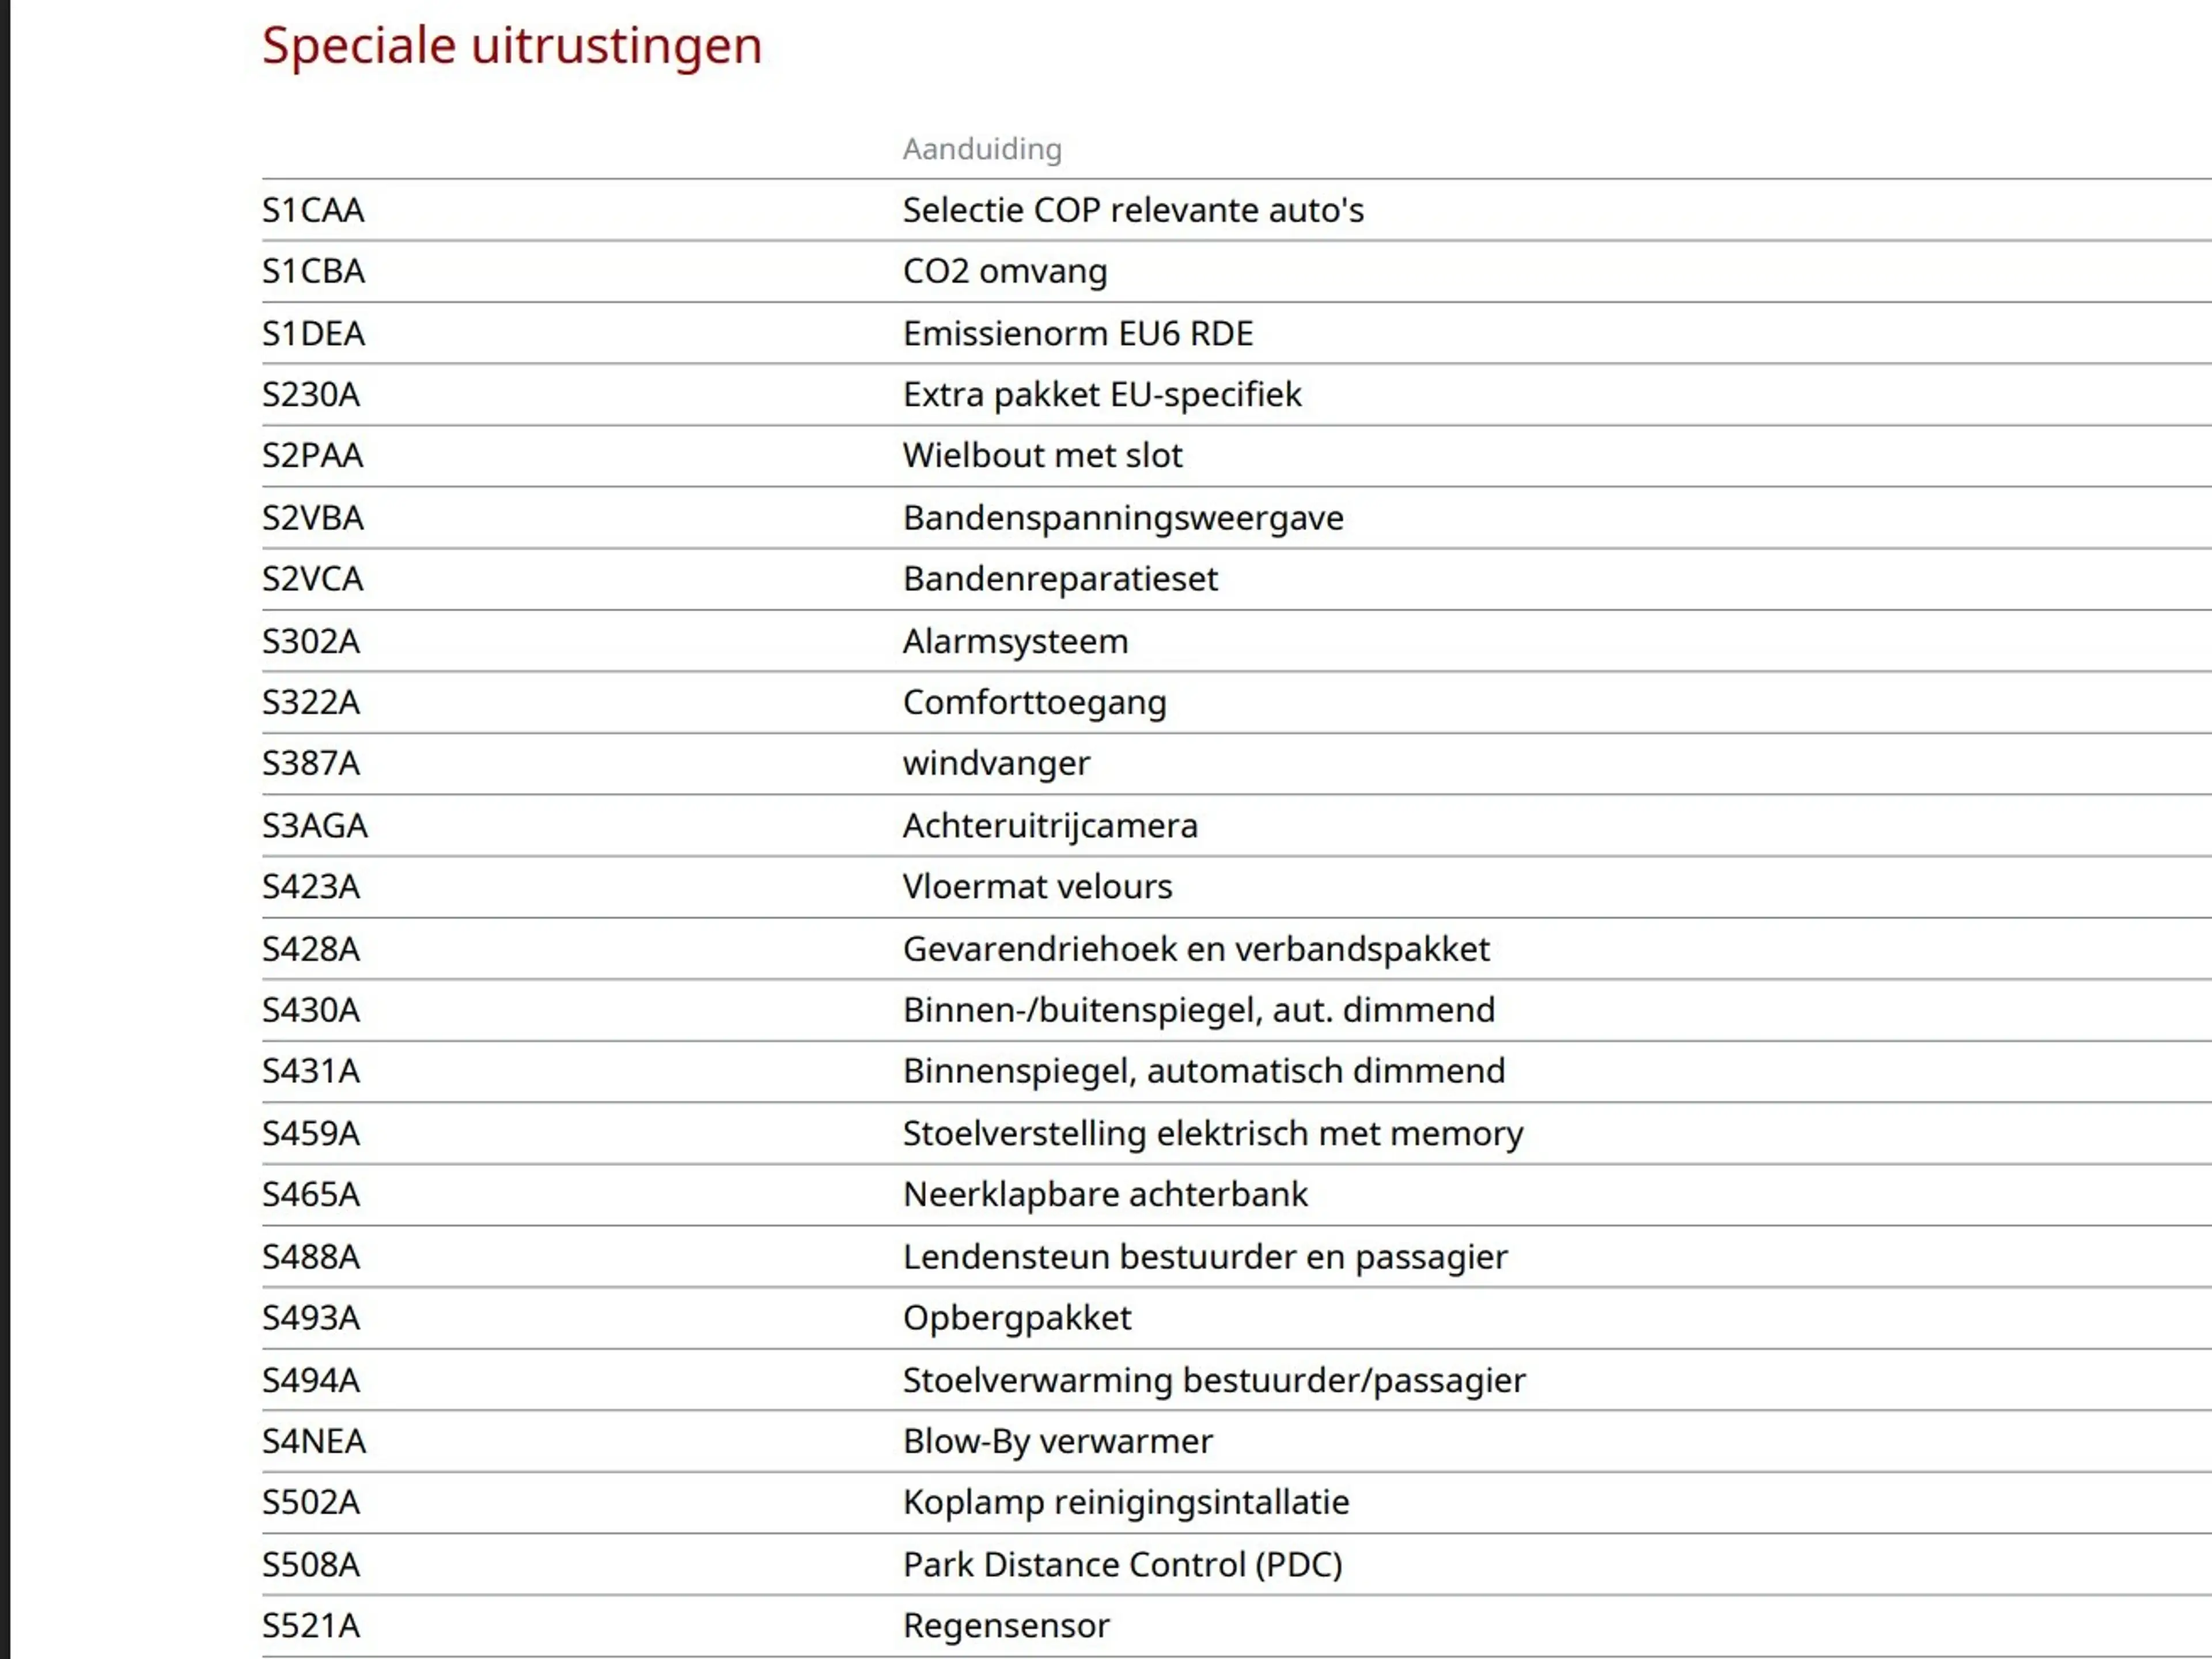Select Stoelverwarming bestuurder/passagier entry
Screen dimensions: 2212x1659
coord(1214,1380)
